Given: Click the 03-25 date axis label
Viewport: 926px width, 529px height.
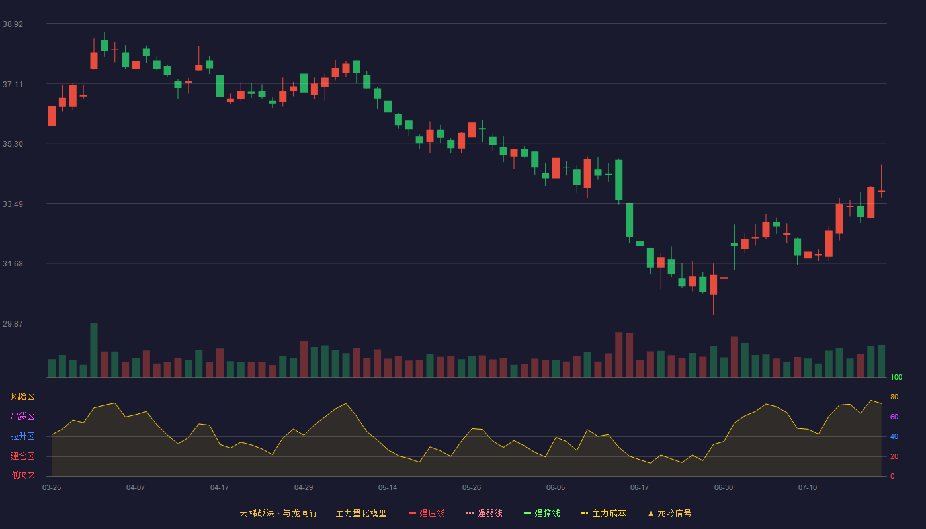Looking at the screenshot, I should pos(52,487).
